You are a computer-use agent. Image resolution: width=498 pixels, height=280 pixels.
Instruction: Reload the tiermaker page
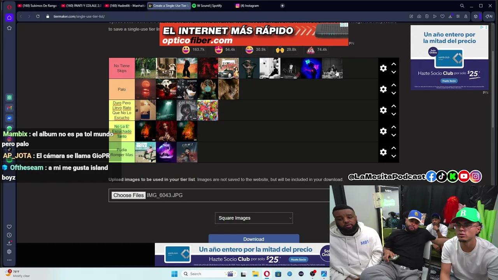point(38,16)
